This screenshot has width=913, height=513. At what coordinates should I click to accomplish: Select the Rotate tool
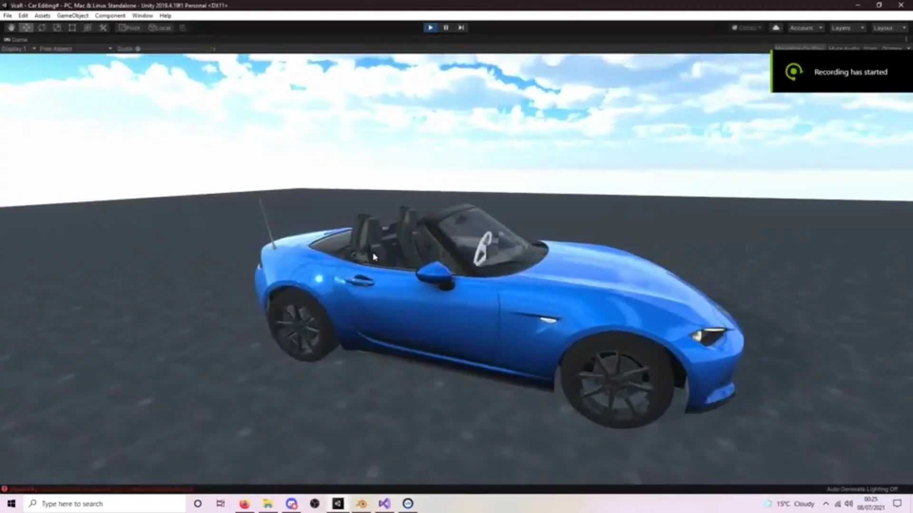[42, 28]
